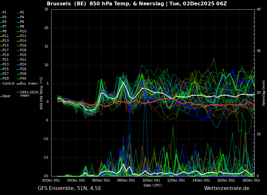Click the P30 legend entry
The image size is (267, 195).
point(23,79)
